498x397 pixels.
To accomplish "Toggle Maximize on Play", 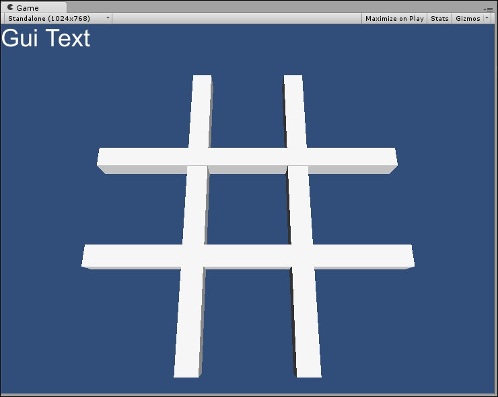I will [394, 18].
